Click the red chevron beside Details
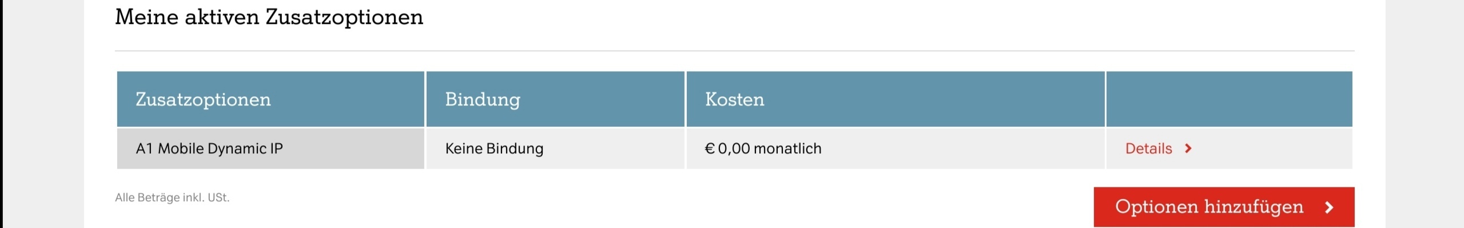Screen dimensions: 1464x228 tap(1188, 149)
